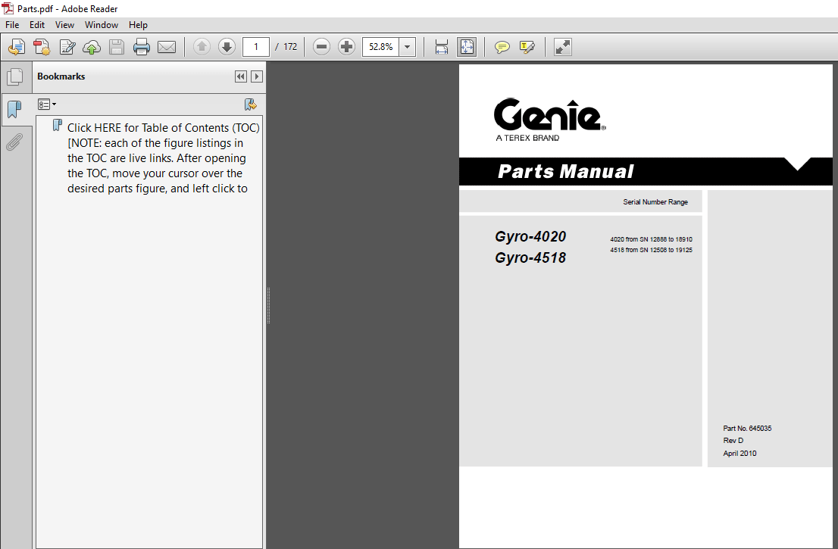Go to next page with down arrow
The height and width of the screenshot is (549, 838).
pyautogui.click(x=227, y=46)
